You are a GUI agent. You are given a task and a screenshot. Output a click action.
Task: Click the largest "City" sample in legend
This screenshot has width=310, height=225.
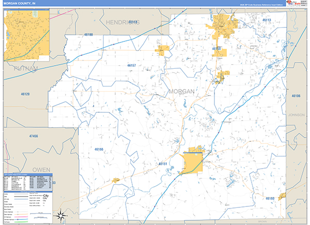point(46,196)
